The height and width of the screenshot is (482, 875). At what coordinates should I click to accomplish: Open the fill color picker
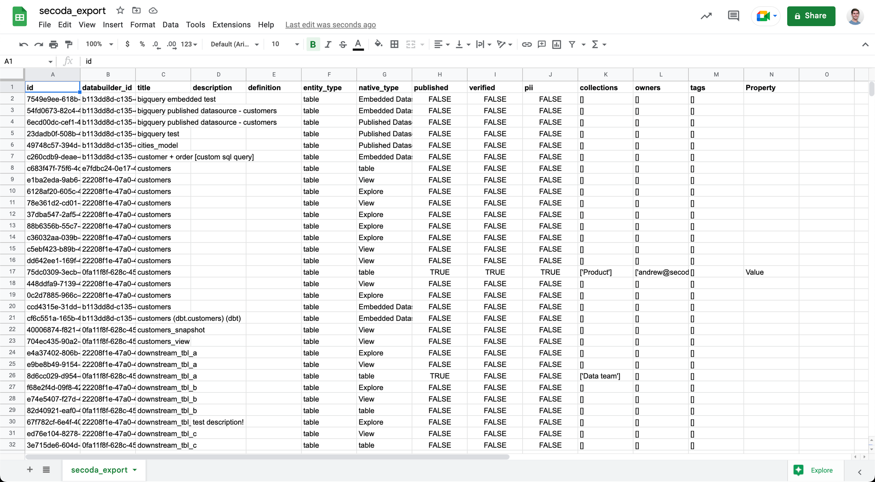click(x=378, y=44)
